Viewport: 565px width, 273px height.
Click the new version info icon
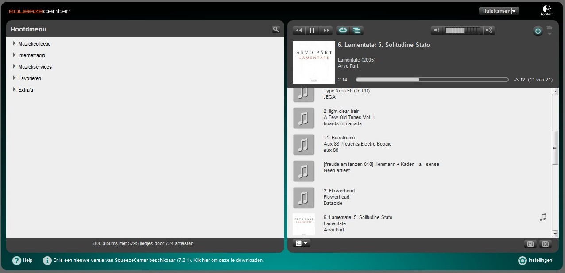(47, 261)
